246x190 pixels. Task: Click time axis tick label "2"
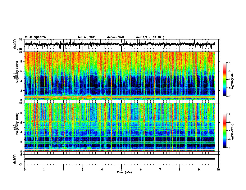point(63,170)
